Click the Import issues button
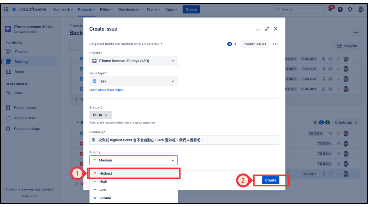 255,44
